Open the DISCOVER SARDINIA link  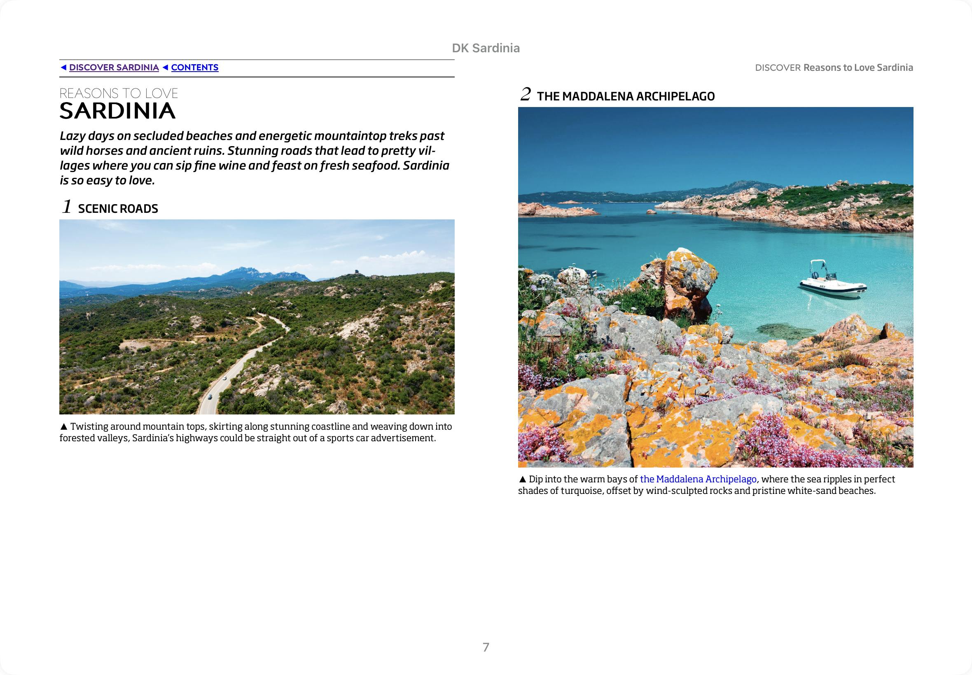pyautogui.click(x=114, y=67)
